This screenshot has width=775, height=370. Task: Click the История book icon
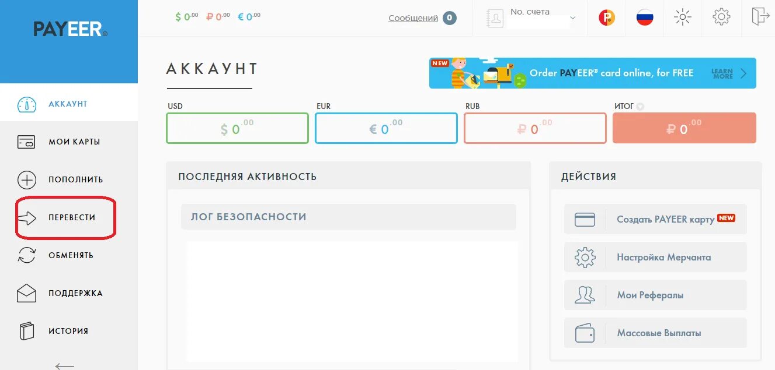point(27,331)
